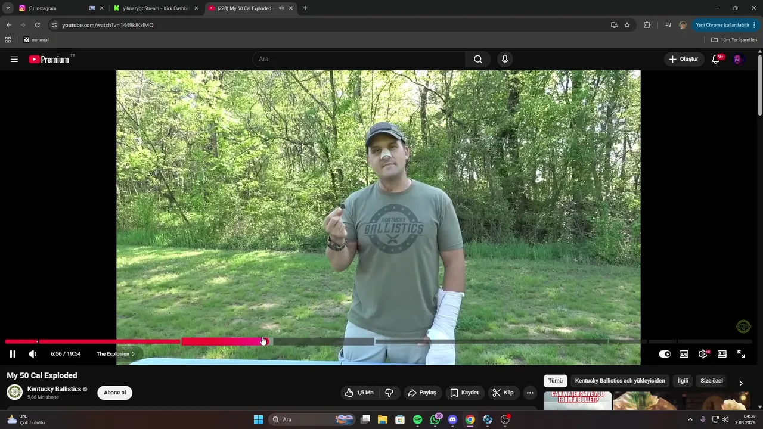763x429 pixels.
Task: Open the minimal bookmark
Action: (x=36, y=40)
